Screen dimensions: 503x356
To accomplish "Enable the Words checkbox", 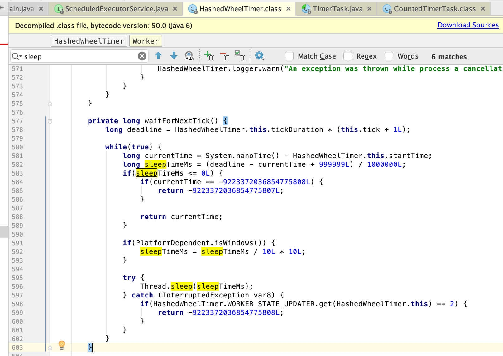I will click(x=389, y=56).
